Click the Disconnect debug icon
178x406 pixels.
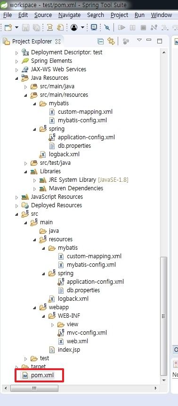point(154,27)
